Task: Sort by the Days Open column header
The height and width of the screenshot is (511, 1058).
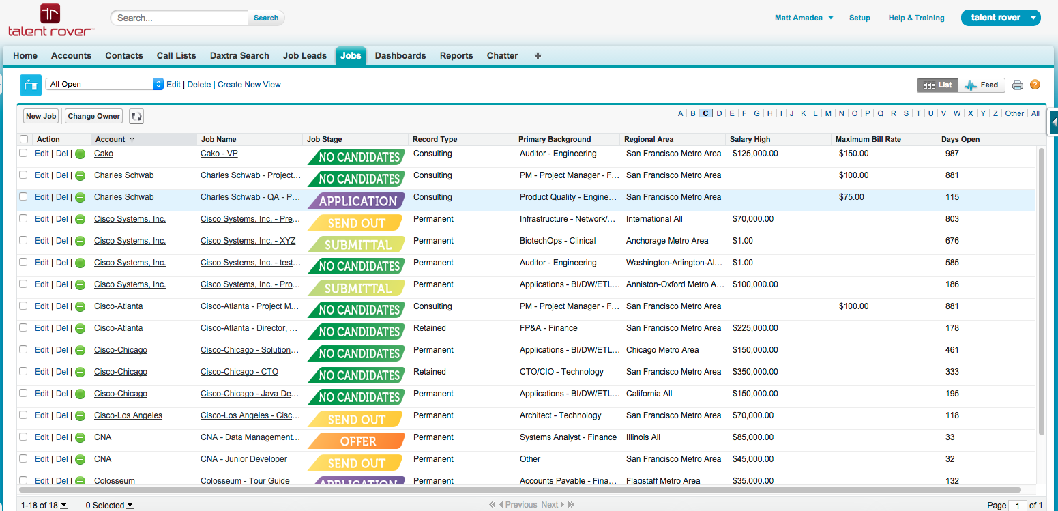Action: pos(985,139)
